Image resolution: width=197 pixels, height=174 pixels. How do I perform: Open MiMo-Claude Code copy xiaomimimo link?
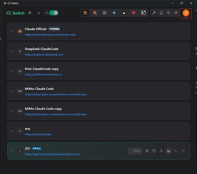point(56,114)
